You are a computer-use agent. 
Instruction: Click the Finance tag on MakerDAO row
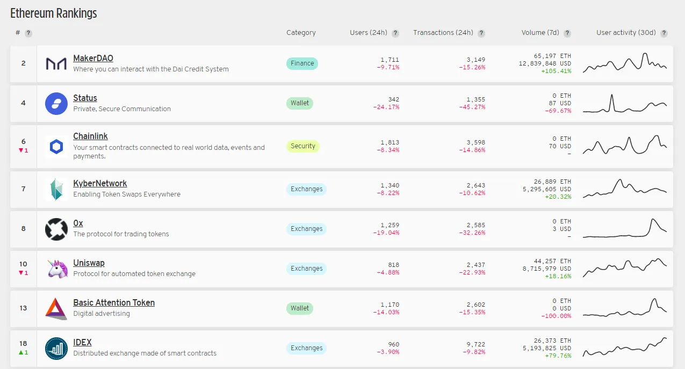pyautogui.click(x=302, y=63)
